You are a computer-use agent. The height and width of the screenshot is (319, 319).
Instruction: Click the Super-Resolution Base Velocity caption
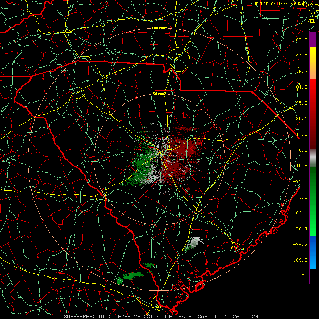tap(161, 317)
